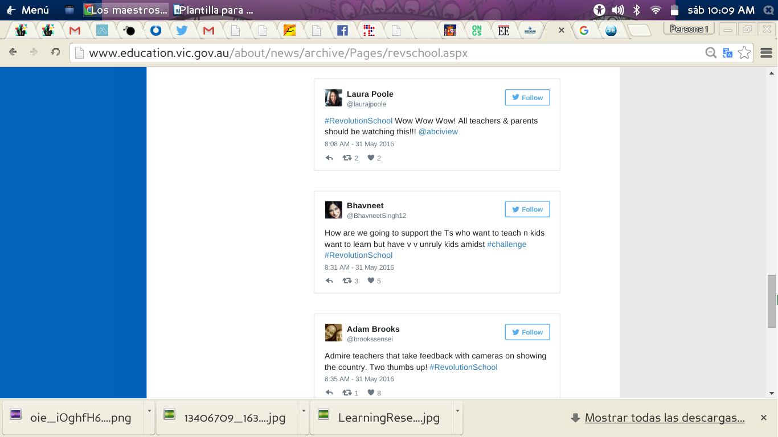Open dropdown for the 13406709_163 jpg download
Viewport: 778px width, 437px height.
coord(303,411)
